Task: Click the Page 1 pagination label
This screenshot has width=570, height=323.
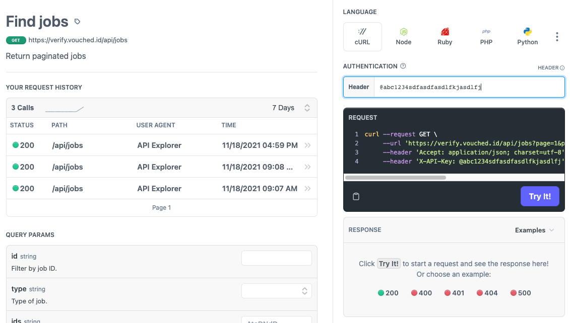Action: (161, 208)
